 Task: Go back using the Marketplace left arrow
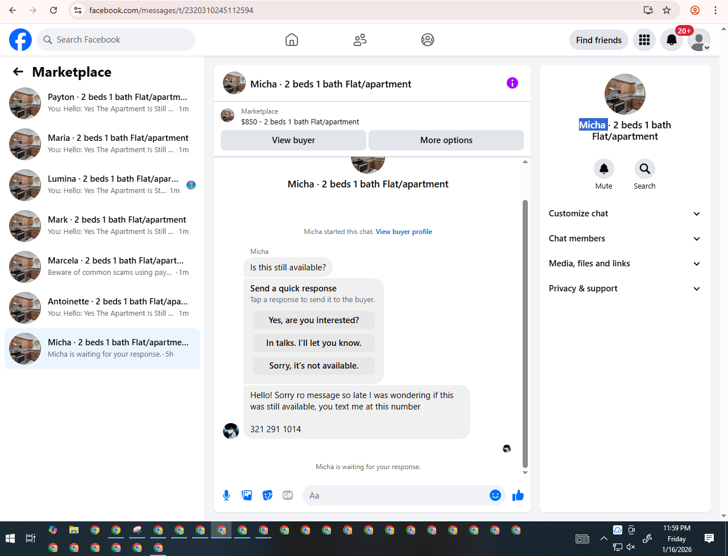[x=18, y=72]
